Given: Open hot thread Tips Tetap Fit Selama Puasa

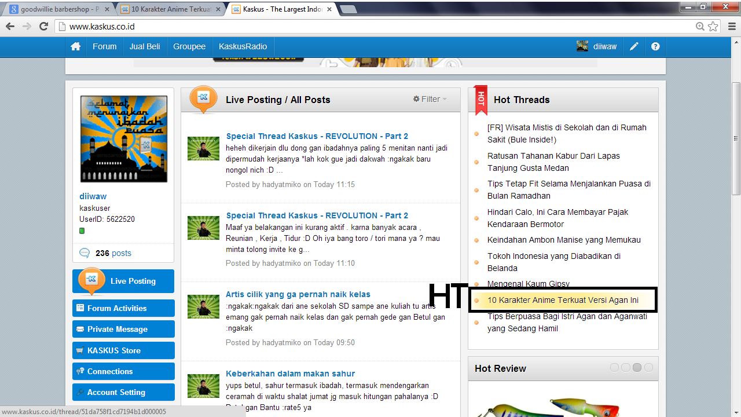Looking at the screenshot, I should tap(569, 189).
